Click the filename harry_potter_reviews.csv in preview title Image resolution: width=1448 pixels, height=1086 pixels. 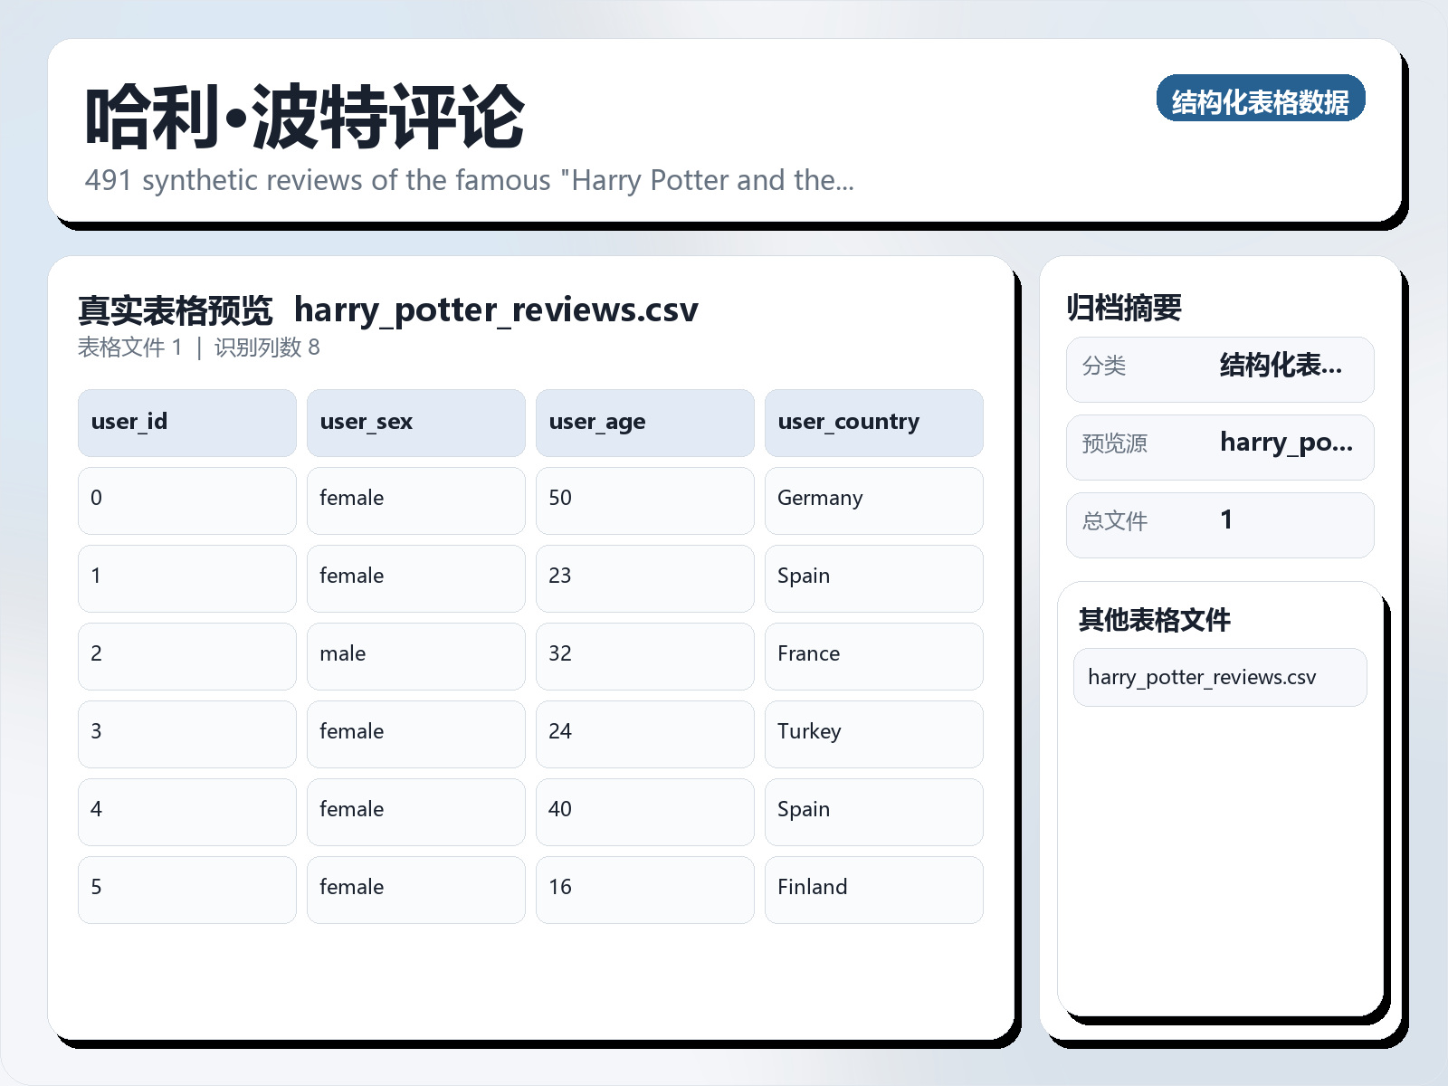click(x=497, y=310)
